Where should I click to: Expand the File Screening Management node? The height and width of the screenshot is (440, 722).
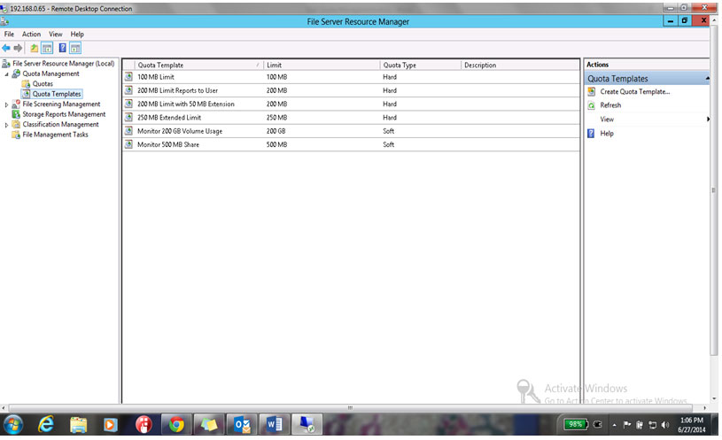6,104
